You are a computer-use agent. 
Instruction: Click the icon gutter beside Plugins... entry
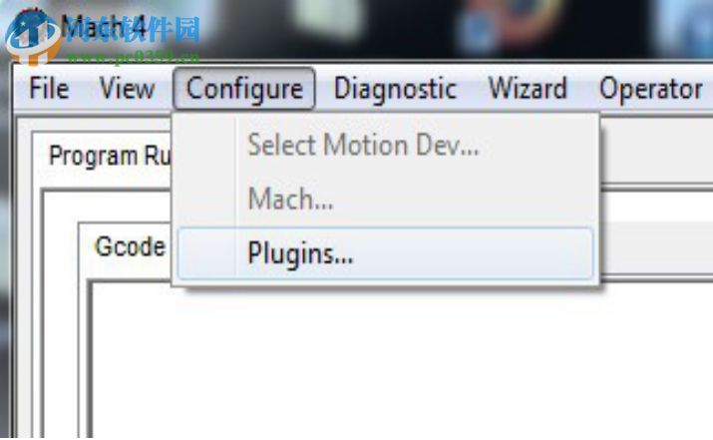pos(206,253)
